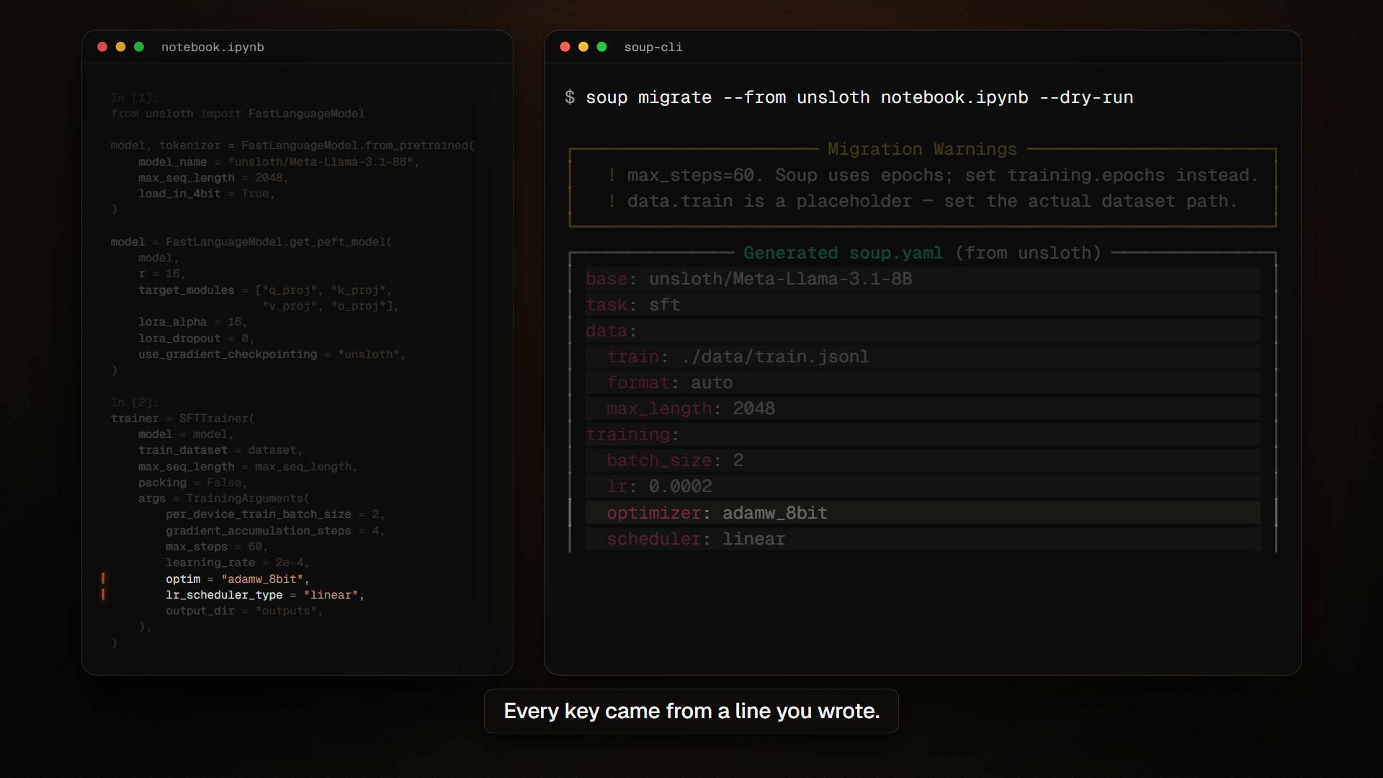
Task: Select the base: unsloth/Meta-Llama-3.1-8B yaml line
Action: point(923,279)
